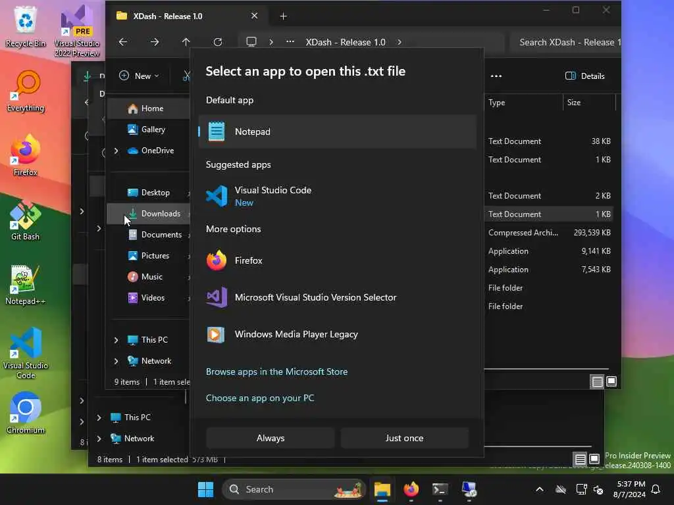This screenshot has width=674, height=505.
Task: Open Browse apps in the Microsoft Store link
Action: click(x=276, y=372)
